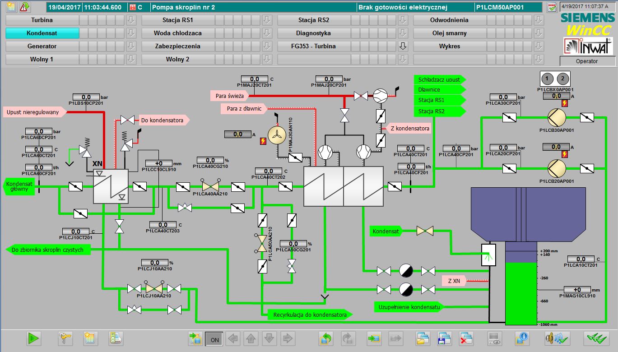Toggle the ON button in bottom toolbar
The height and width of the screenshot is (352, 618).
214,338
